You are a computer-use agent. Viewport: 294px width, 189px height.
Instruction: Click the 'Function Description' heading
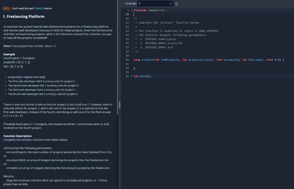pyautogui.click(x=17, y=136)
